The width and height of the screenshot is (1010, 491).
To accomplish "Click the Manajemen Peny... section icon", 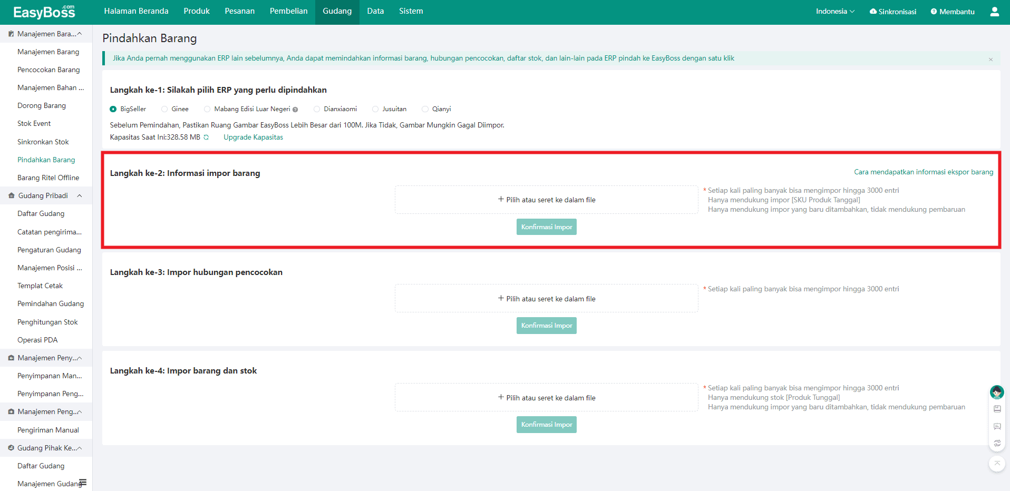I will 11,358.
